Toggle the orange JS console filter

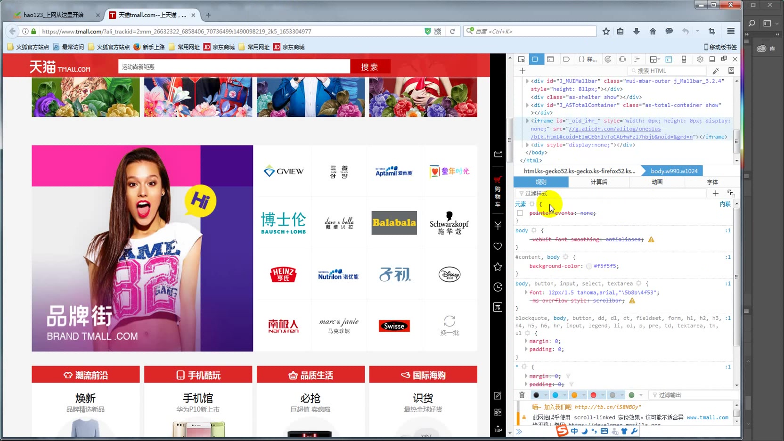pos(574,395)
